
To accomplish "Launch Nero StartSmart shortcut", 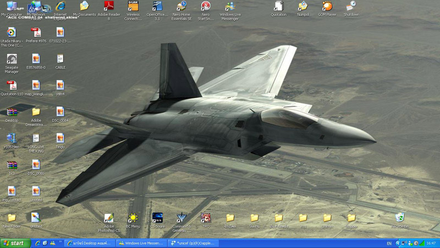I will 206,7.
